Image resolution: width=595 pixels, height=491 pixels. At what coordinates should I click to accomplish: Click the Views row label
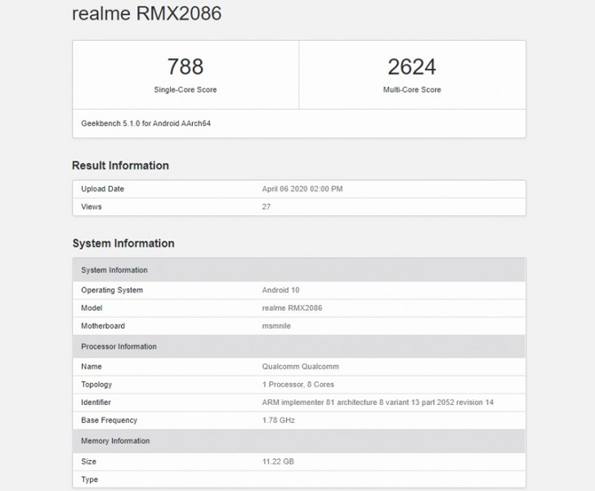[x=91, y=207]
